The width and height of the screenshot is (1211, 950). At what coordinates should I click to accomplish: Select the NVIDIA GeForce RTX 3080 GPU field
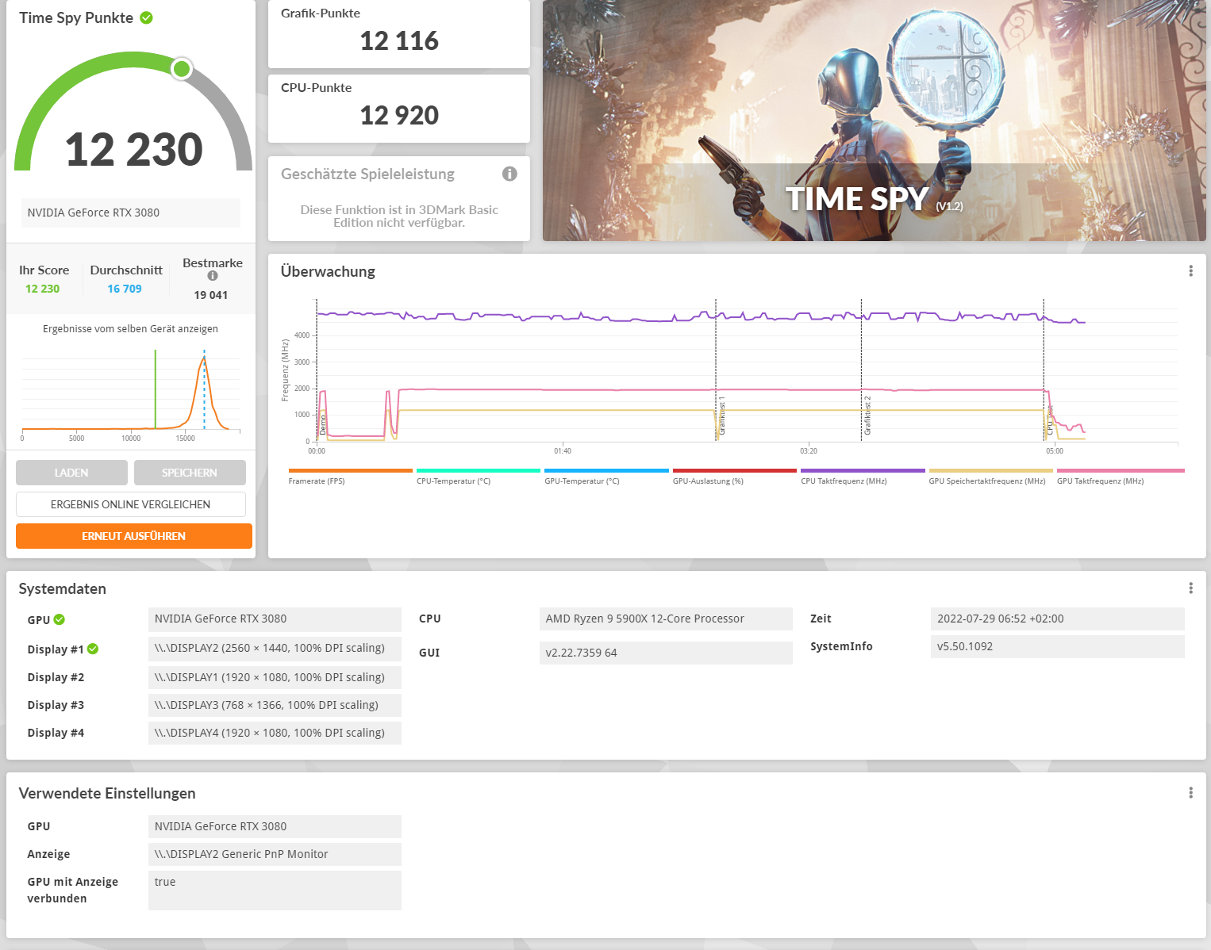(130, 213)
